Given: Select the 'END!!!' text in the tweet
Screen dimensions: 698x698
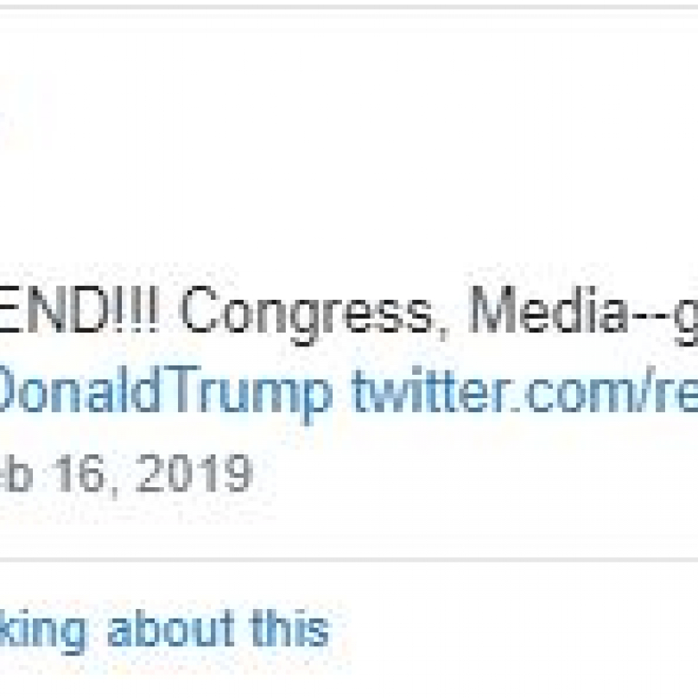Looking at the screenshot, I should [79, 309].
